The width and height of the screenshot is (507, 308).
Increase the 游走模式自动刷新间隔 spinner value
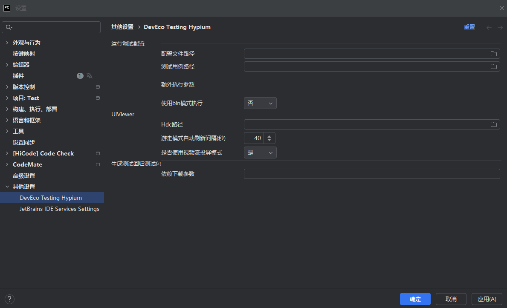(x=269, y=135)
